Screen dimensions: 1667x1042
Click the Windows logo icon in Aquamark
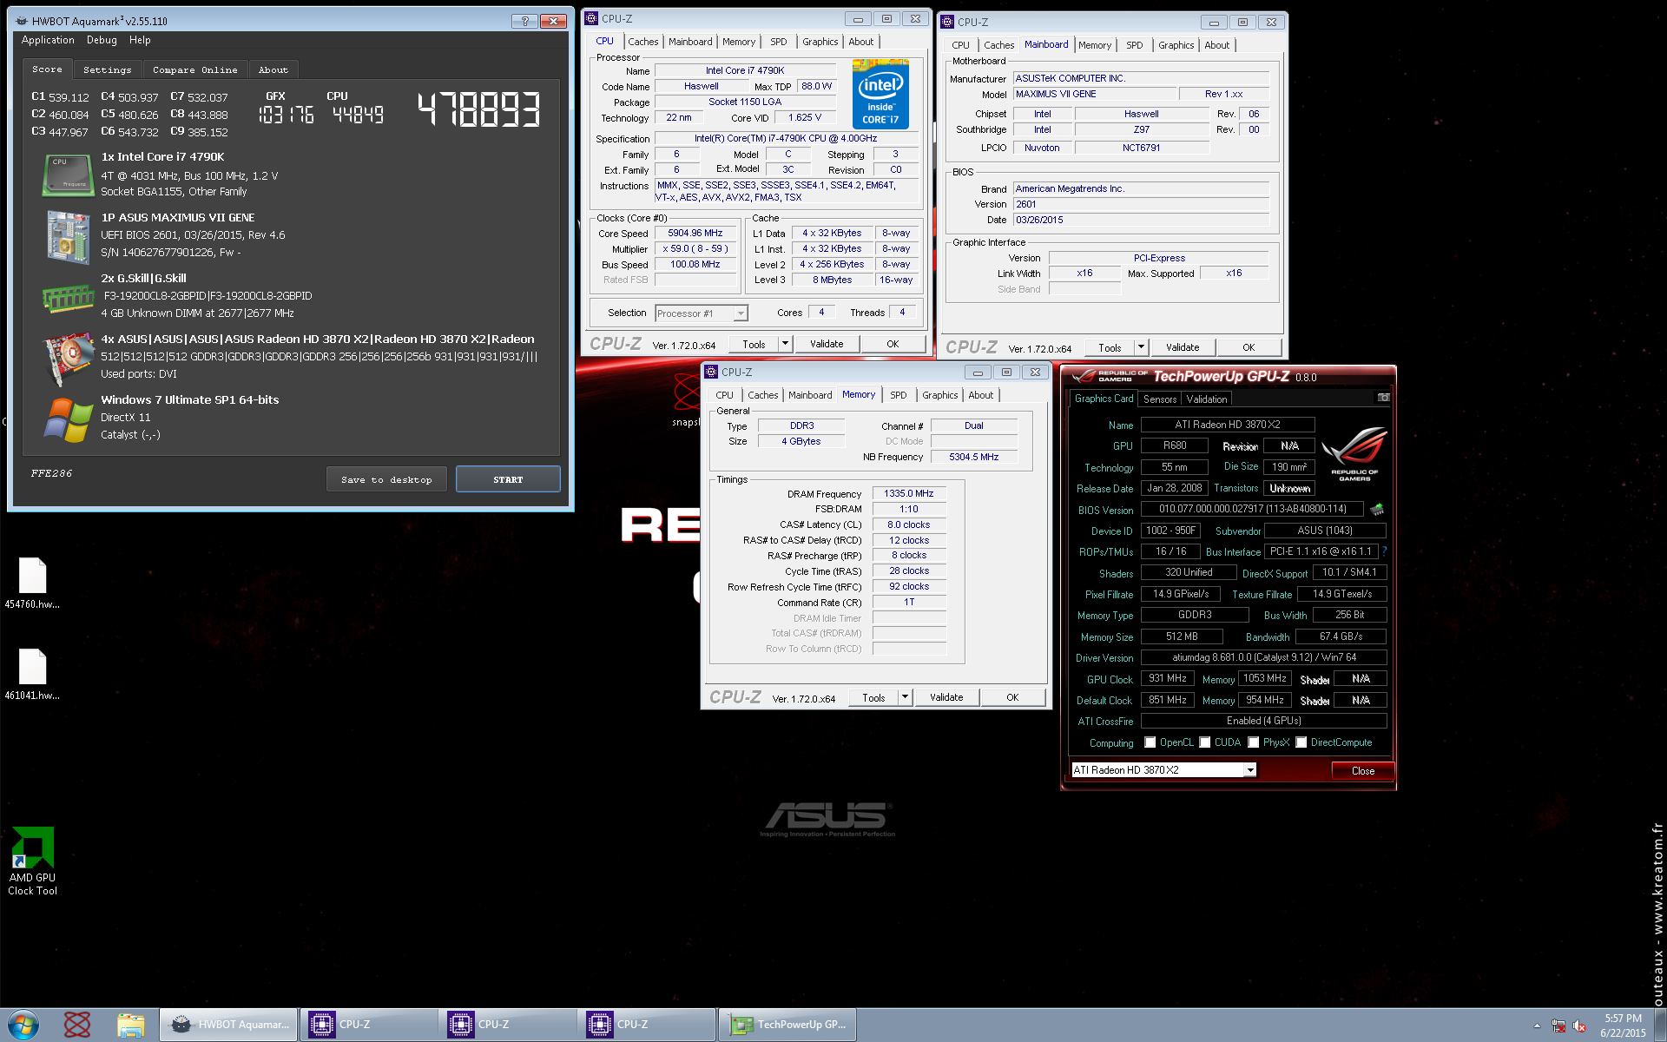point(68,419)
